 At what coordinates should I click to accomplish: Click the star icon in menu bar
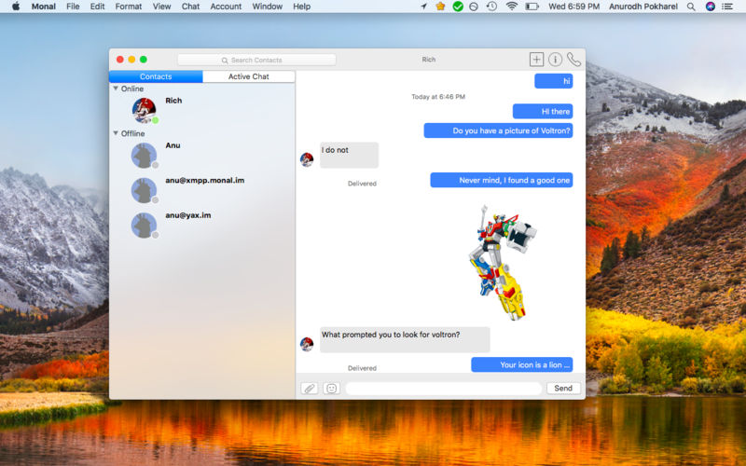tap(440, 7)
